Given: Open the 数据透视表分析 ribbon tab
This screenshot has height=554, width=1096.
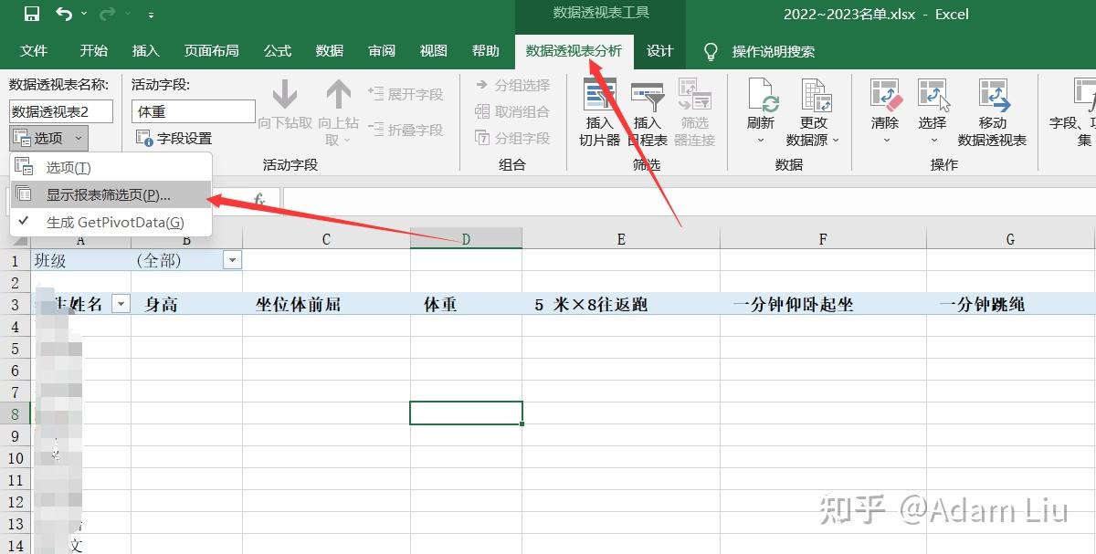Looking at the screenshot, I should coord(574,51).
